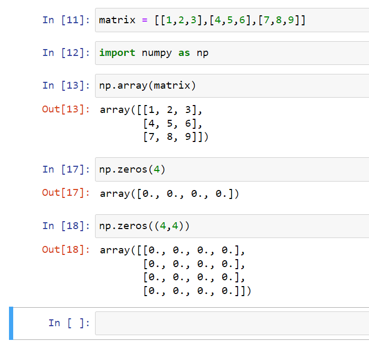Select the 'In [17]:' prompt label
369x351 pixels.
click(66, 169)
